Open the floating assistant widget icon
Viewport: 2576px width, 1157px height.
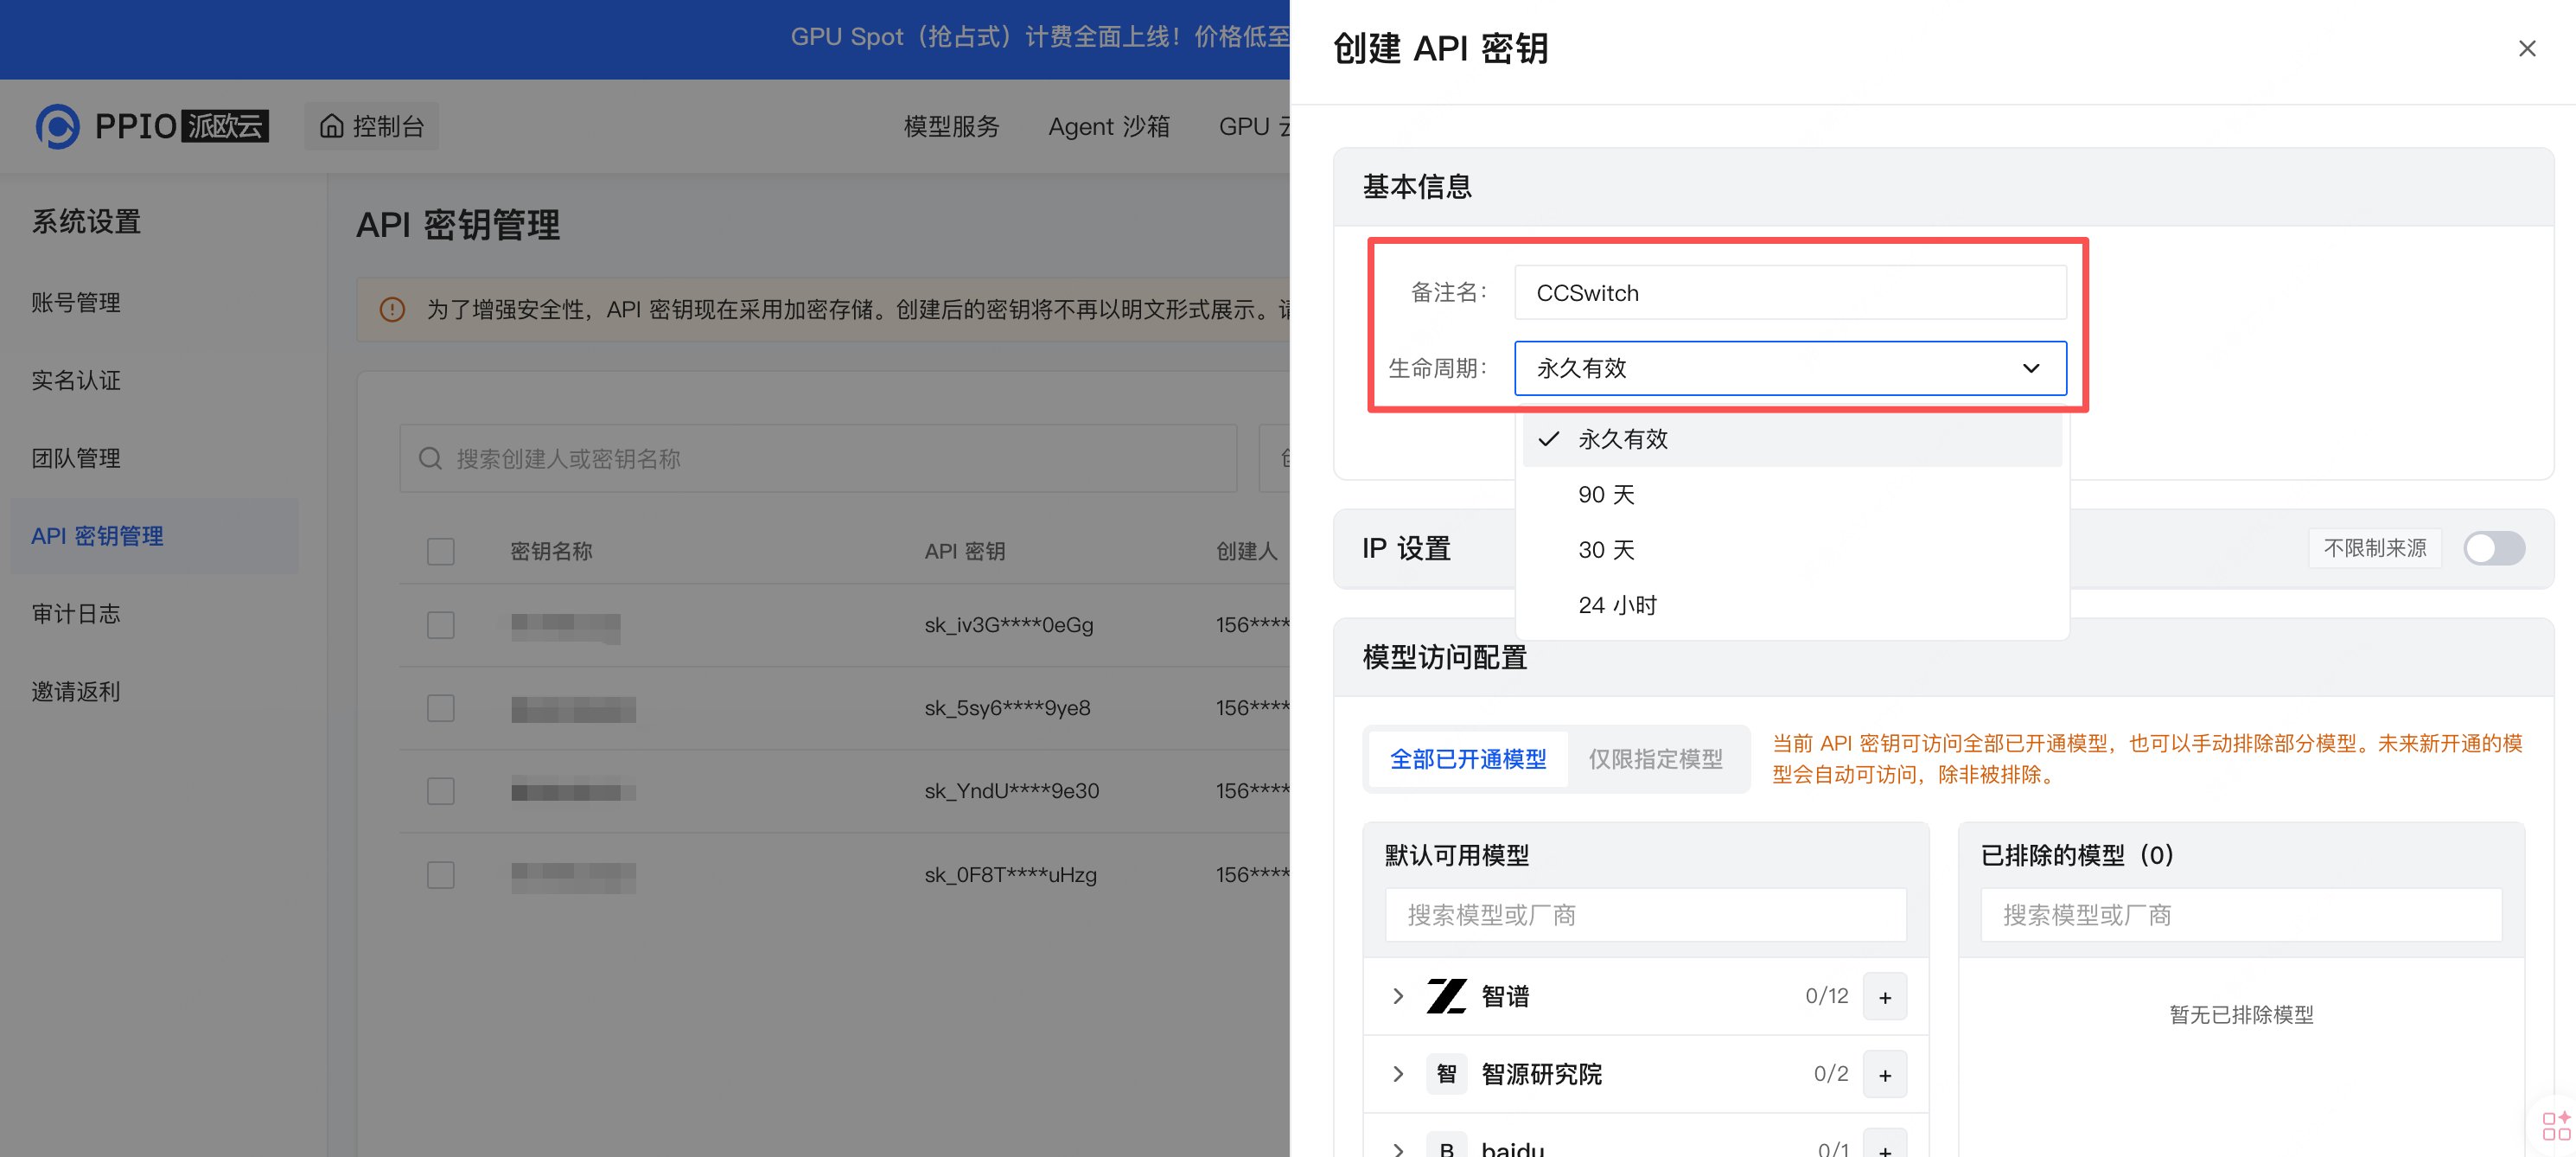[2556, 1125]
